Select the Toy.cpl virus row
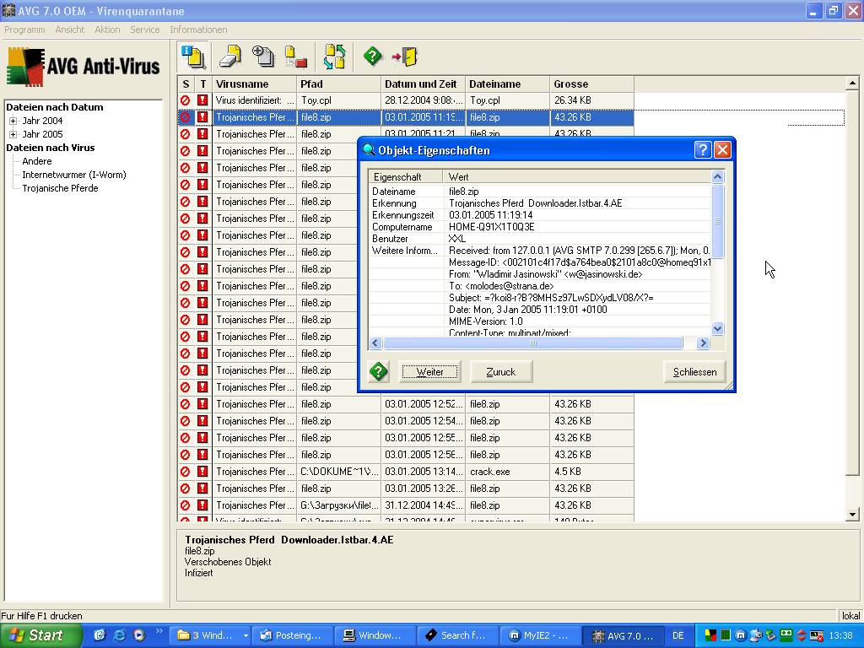 (x=406, y=100)
